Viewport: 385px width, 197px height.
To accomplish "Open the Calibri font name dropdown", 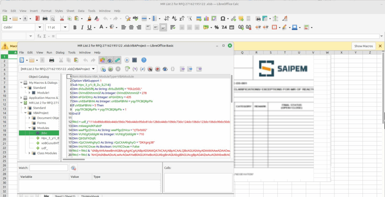I will pyautogui.click(x=39, y=27).
